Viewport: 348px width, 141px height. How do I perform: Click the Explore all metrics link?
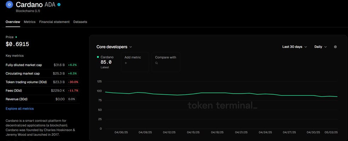click(x=20, y=108)
